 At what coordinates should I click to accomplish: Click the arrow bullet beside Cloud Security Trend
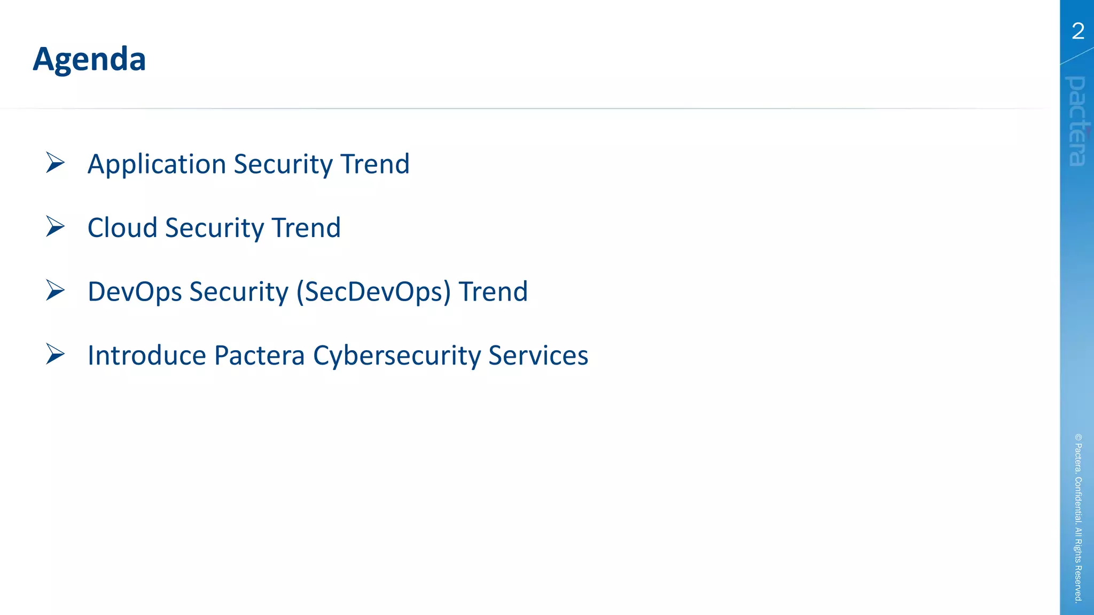pos(55,227)
